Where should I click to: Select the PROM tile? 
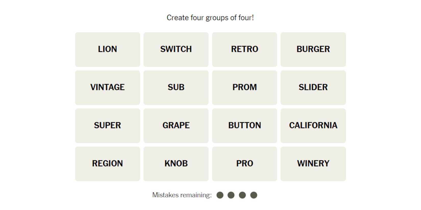[244, 88]
